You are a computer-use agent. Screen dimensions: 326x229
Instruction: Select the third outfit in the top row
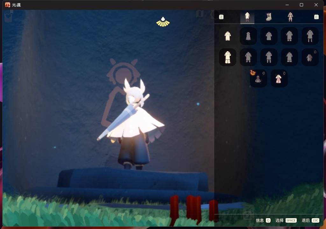(269, 36)
